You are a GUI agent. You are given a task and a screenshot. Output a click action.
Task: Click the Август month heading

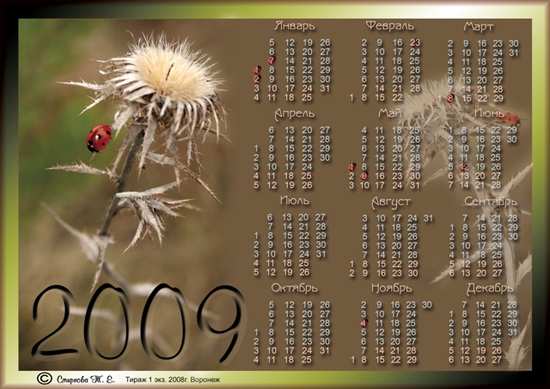coord(390,202)
